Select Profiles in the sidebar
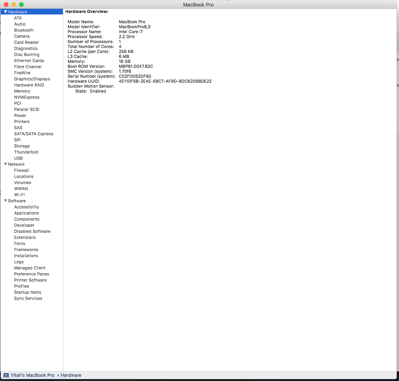 click(22, 286)
